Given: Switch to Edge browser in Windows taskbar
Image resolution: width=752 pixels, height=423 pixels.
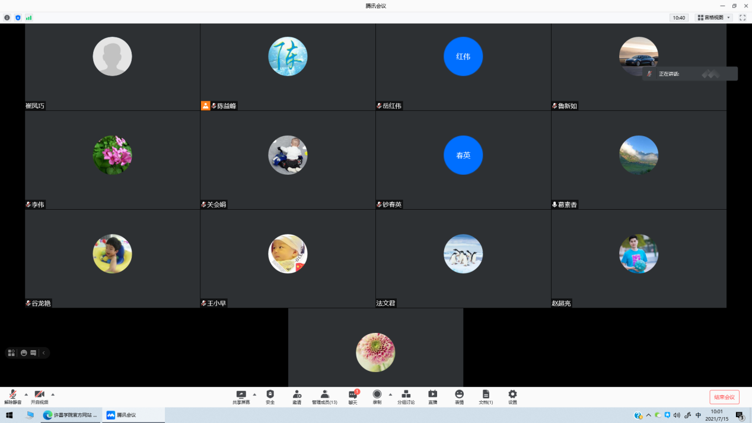Looking at the screenshot, I should point(71,415).
